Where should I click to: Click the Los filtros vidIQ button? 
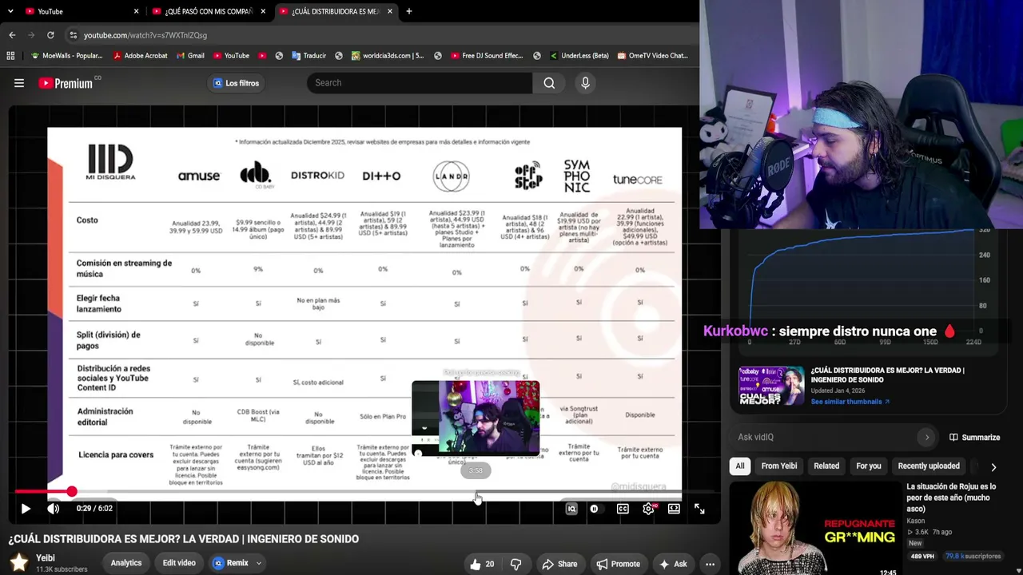point(236,83)
